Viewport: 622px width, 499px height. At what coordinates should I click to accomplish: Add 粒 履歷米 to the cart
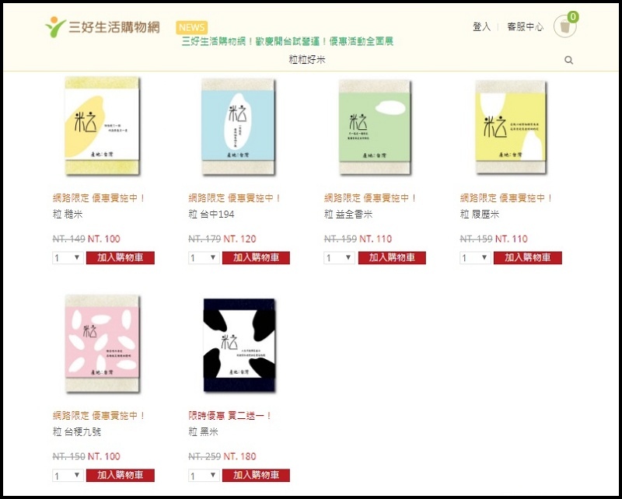click(x=528, y=257)
